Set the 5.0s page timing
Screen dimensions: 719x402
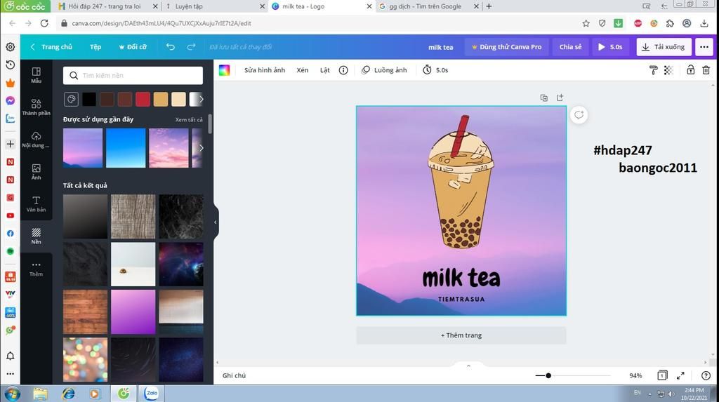point(435,70)
